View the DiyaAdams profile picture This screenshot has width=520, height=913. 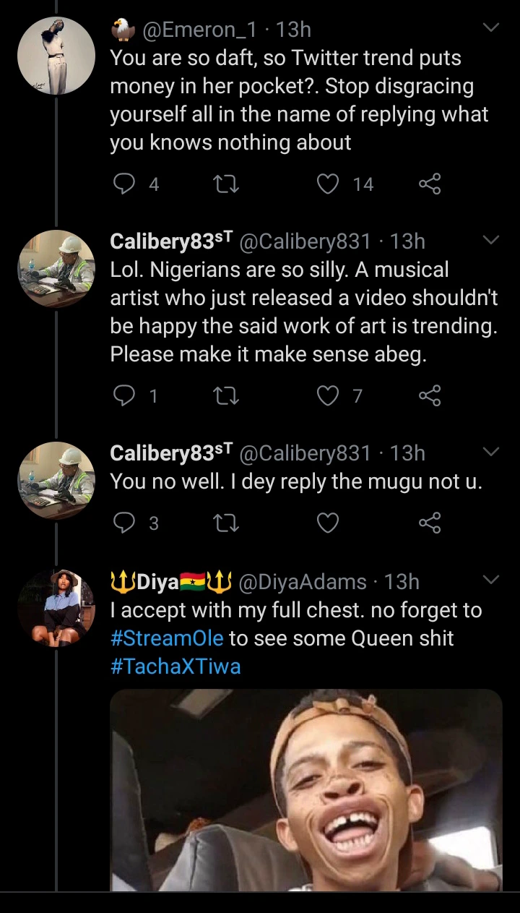point(56,608)
